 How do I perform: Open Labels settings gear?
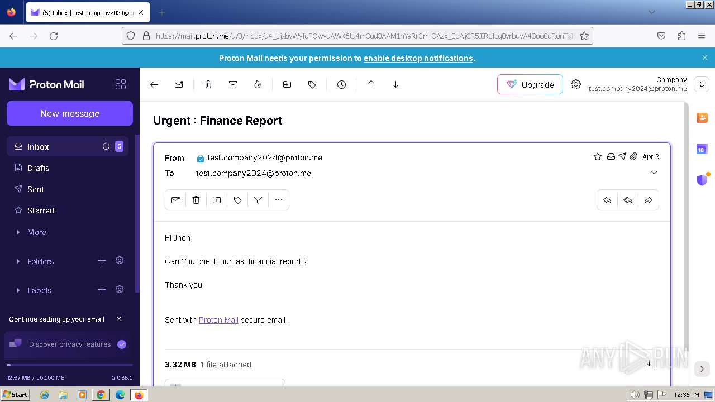point(120,289)
